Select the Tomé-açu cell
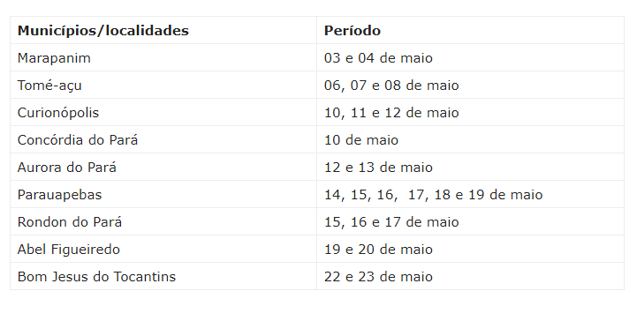 pos(163,86)
